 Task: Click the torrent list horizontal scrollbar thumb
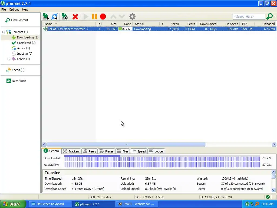click(126, 144)
